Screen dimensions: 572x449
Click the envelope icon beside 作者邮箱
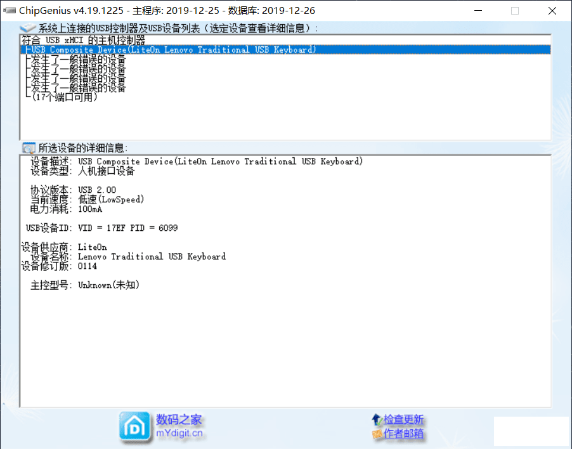pos(377,434)
